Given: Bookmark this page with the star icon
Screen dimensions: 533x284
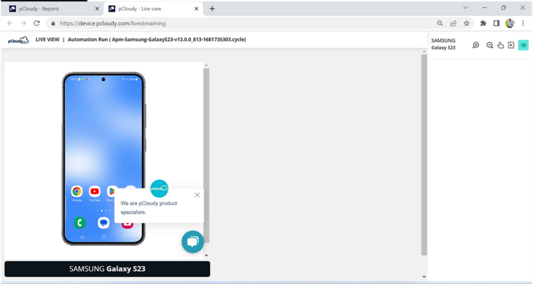Looking at the screenshot, I should point(466,23).
